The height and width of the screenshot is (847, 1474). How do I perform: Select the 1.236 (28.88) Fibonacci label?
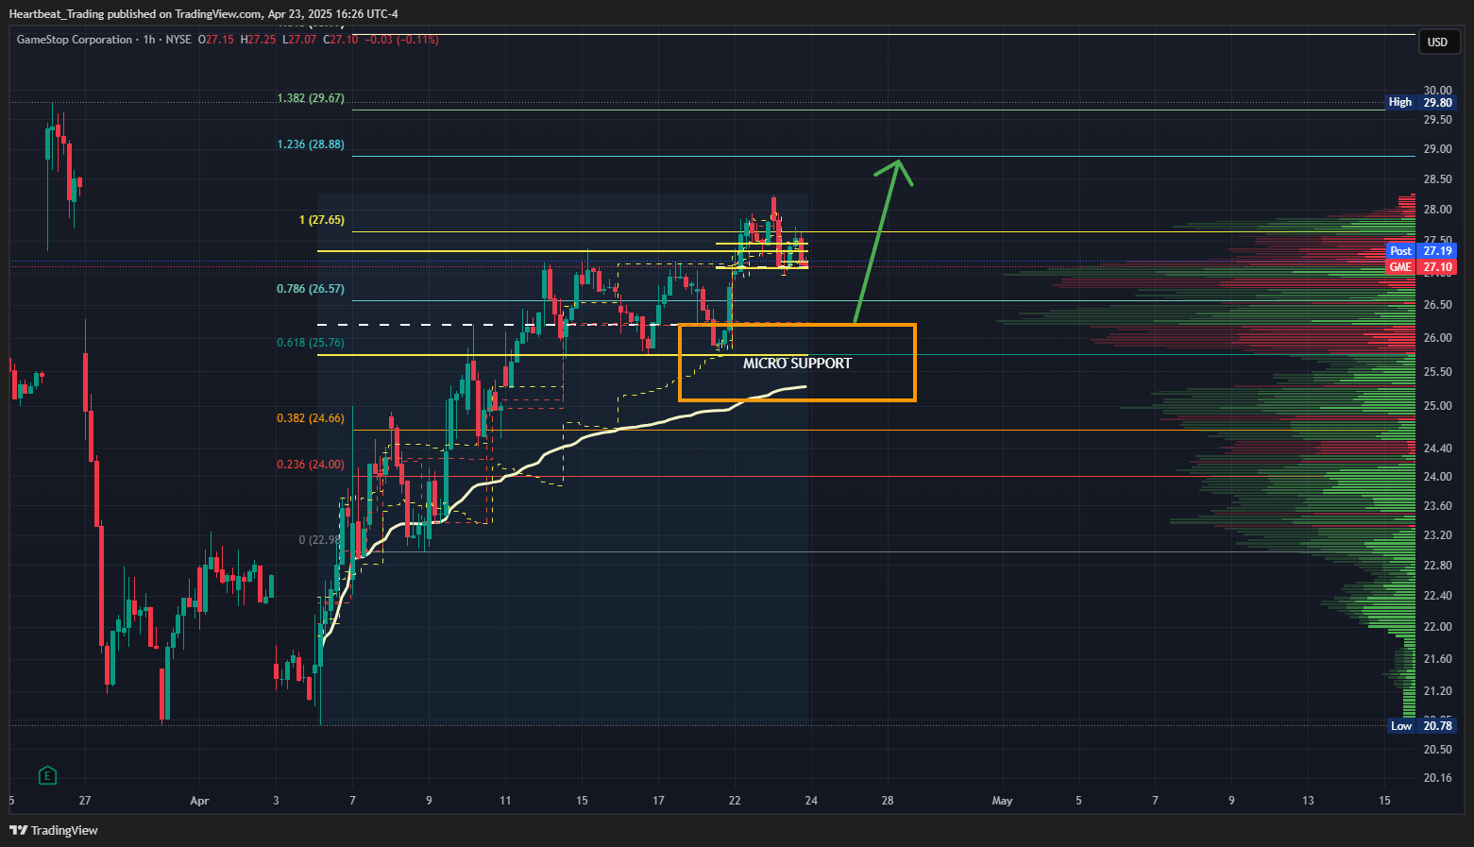tap(311, 144)
